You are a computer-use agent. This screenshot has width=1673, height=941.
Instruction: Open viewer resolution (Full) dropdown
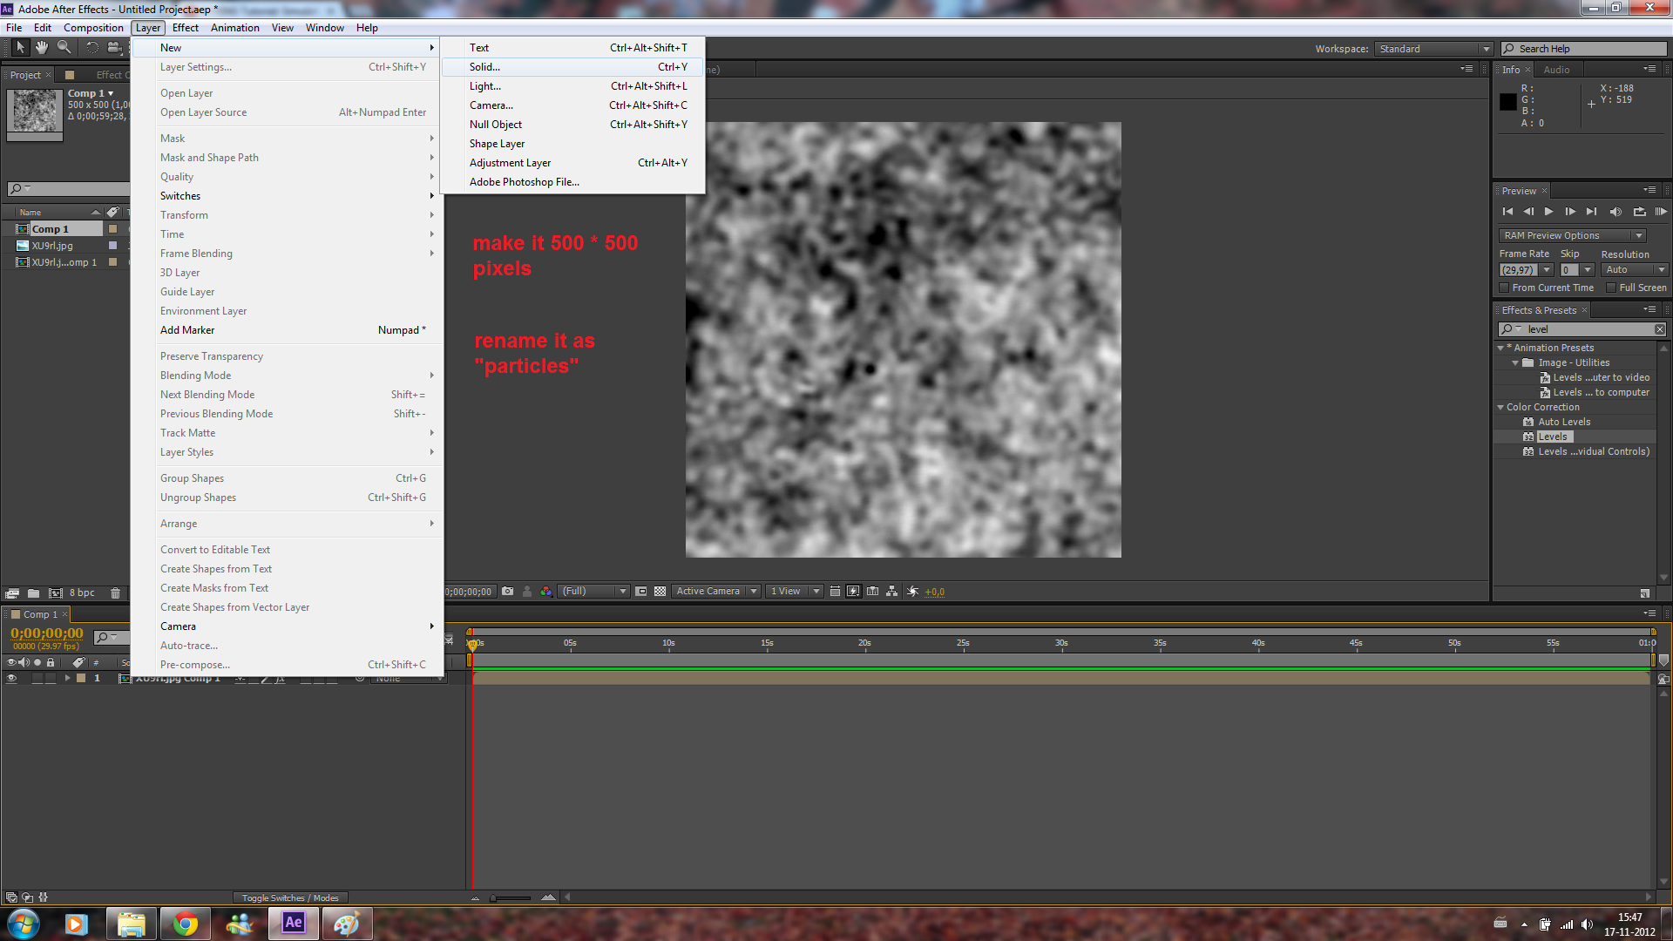coord(593,591)
